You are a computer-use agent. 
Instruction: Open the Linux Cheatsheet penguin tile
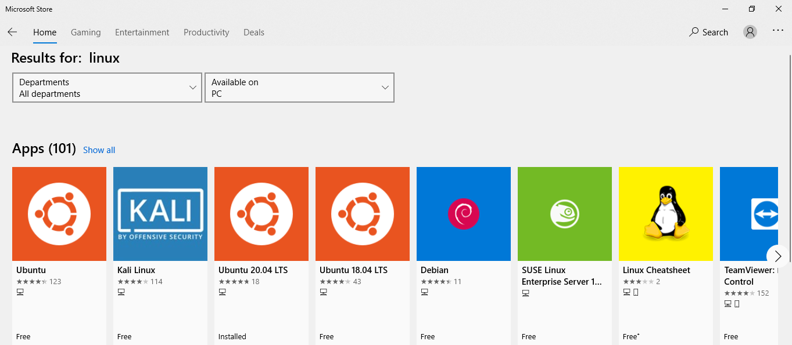click(666, 214)
